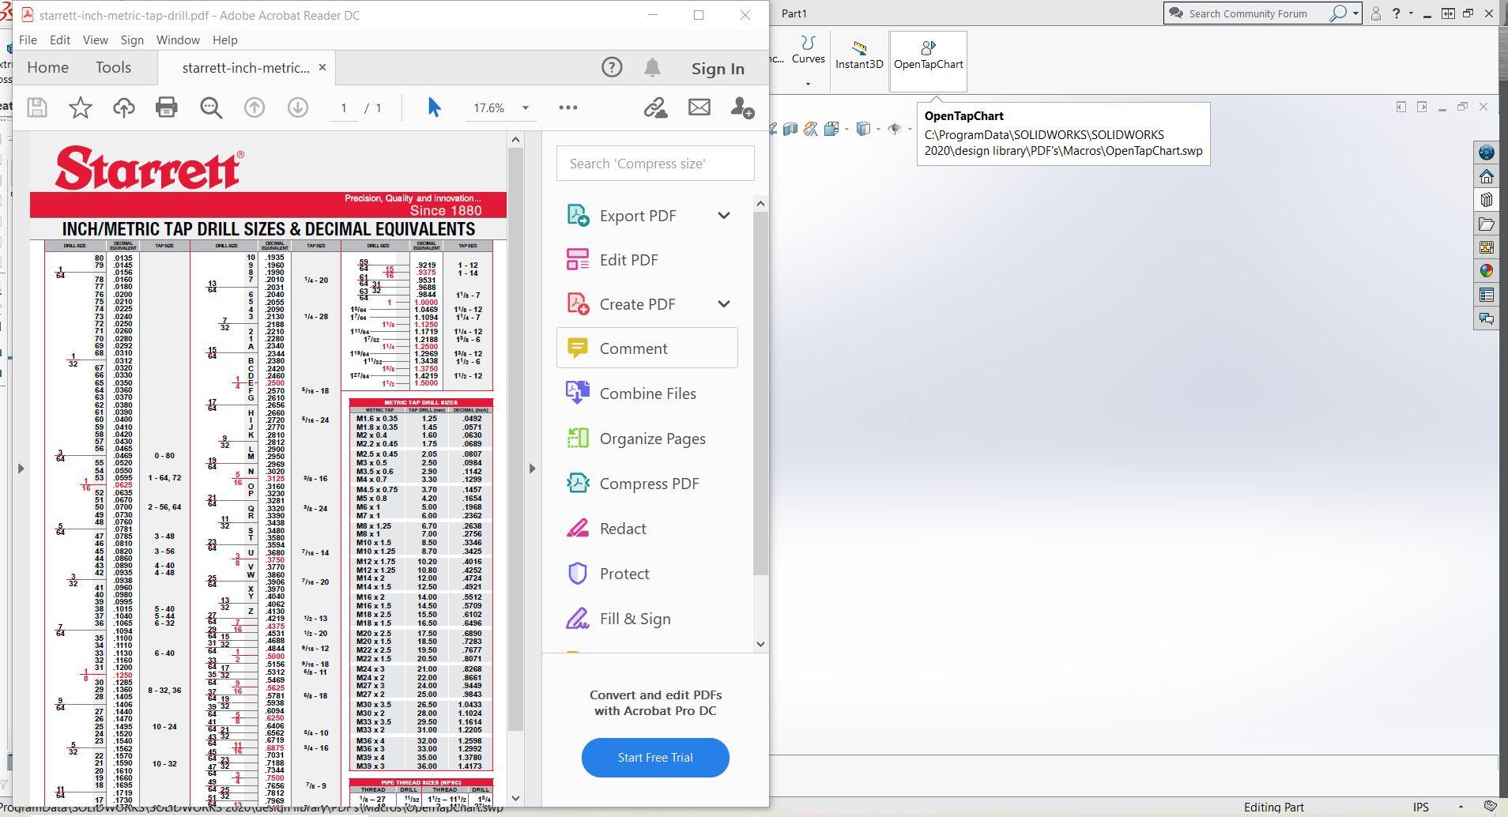Open the Sign menu
Viewport: 1508px width, 817px height.
click(x=132, y=40)
